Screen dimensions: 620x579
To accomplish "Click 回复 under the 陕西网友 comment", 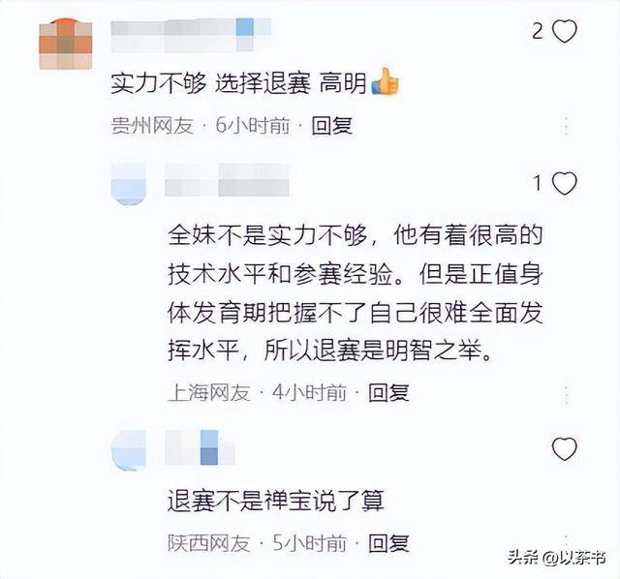I will (388, 543).
